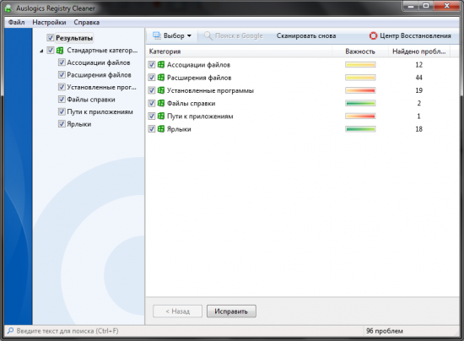This screenshot has height=341, width=464.
Task: Click the 96 проблем status bar text
Action: click(385, 331)
